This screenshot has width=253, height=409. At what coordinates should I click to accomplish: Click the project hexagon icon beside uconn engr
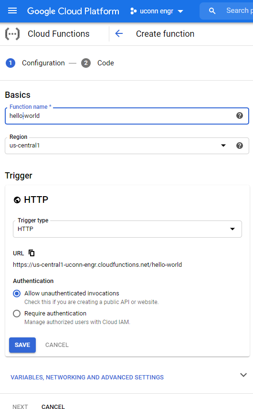pos(133,11)
